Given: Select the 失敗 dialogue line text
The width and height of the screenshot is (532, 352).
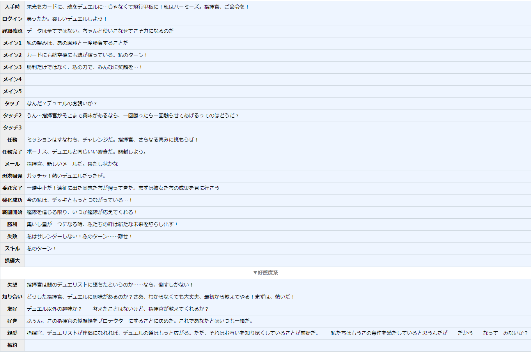Looking at the screenshot, I should [80, 237].
